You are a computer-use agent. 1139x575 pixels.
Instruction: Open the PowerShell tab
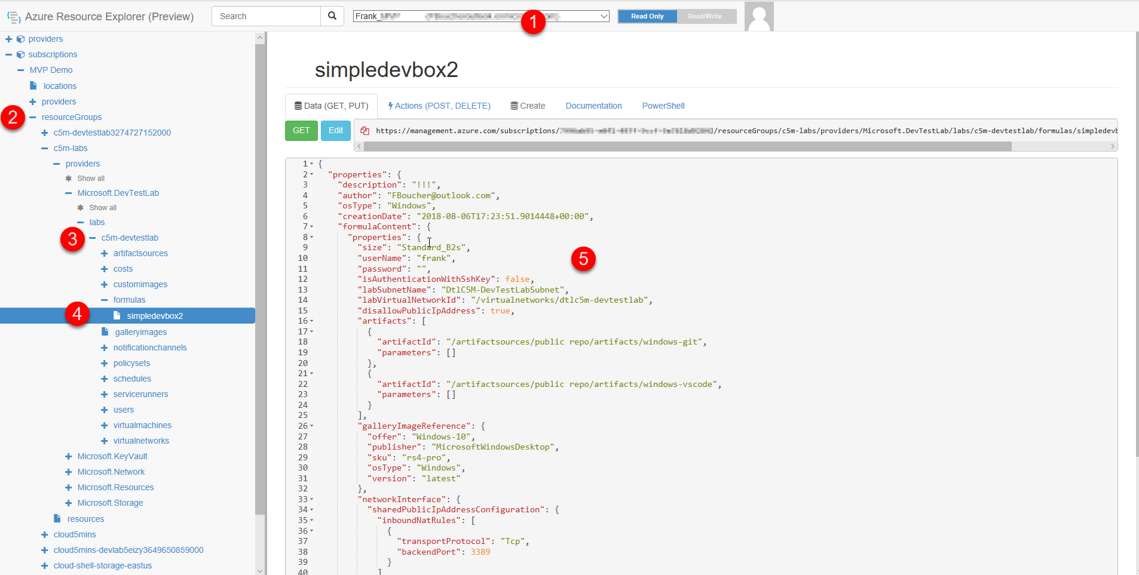663,106
